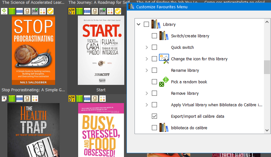
Task: Expand the Rename library node
Action: [147, 71]
